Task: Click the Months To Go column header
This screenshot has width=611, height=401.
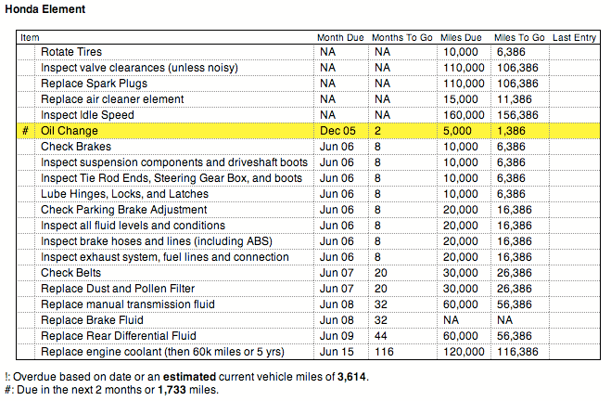Action: tap(401, 37)
